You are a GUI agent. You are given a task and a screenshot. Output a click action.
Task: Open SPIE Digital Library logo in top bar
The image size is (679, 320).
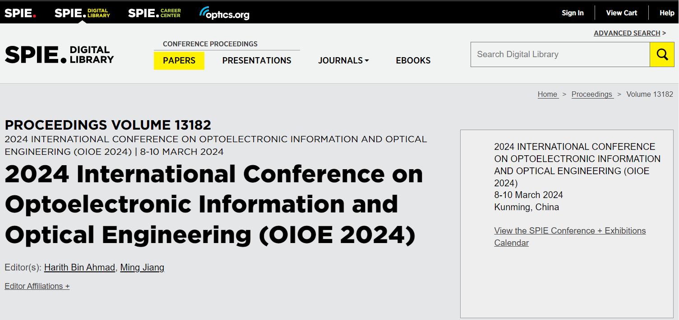(82, 13)
